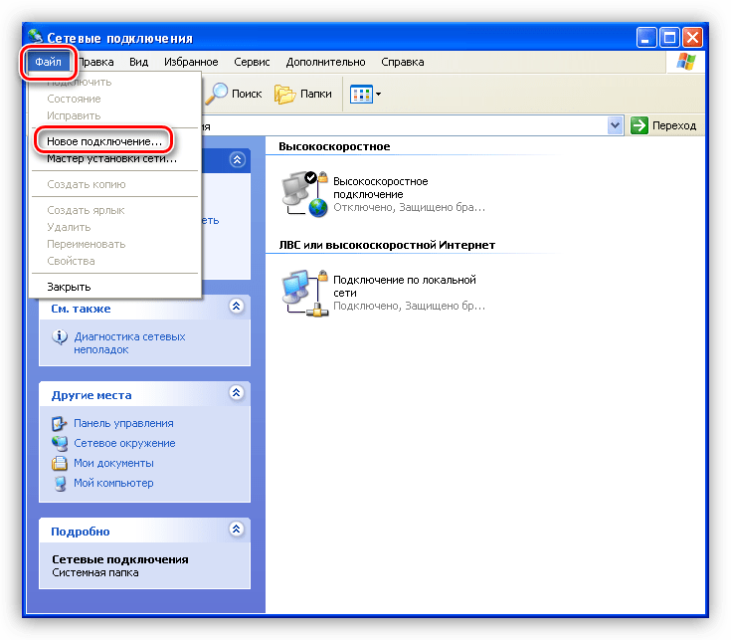Click the greyed Удалить menu entry
The height and width of the screenshot is (640, 731).
pyautogui.click(x=69, y=227)
